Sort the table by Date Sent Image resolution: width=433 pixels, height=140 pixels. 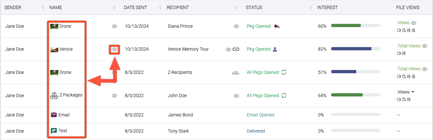pos(160,7)
